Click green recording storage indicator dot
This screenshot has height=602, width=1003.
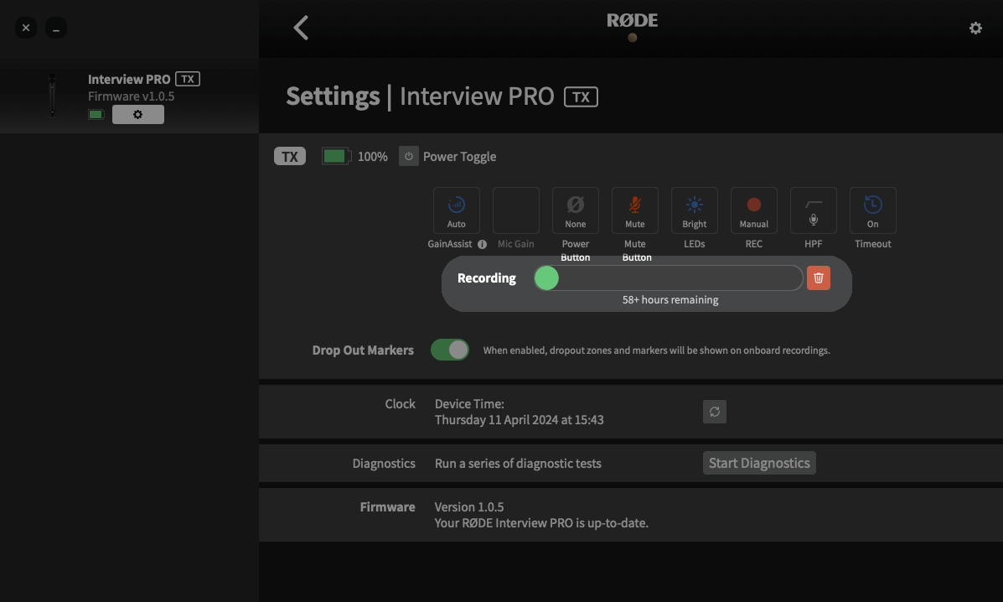[546, 278]
